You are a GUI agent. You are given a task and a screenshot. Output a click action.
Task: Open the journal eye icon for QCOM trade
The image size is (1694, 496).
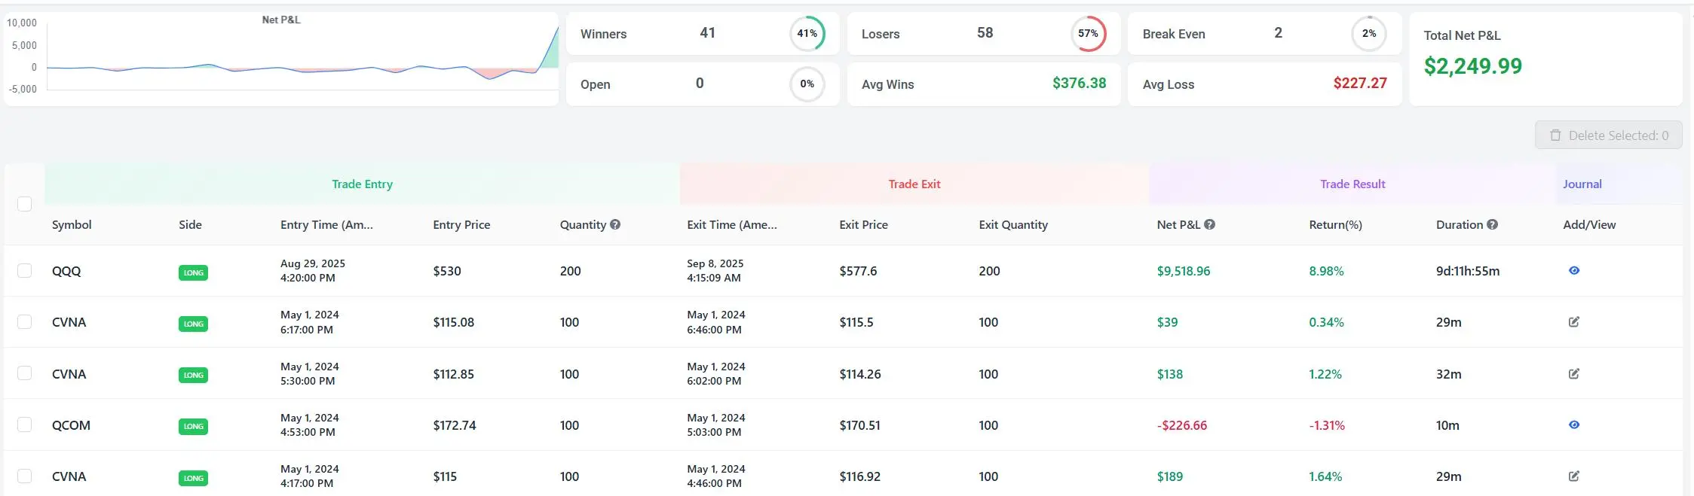coord(1574,424)
